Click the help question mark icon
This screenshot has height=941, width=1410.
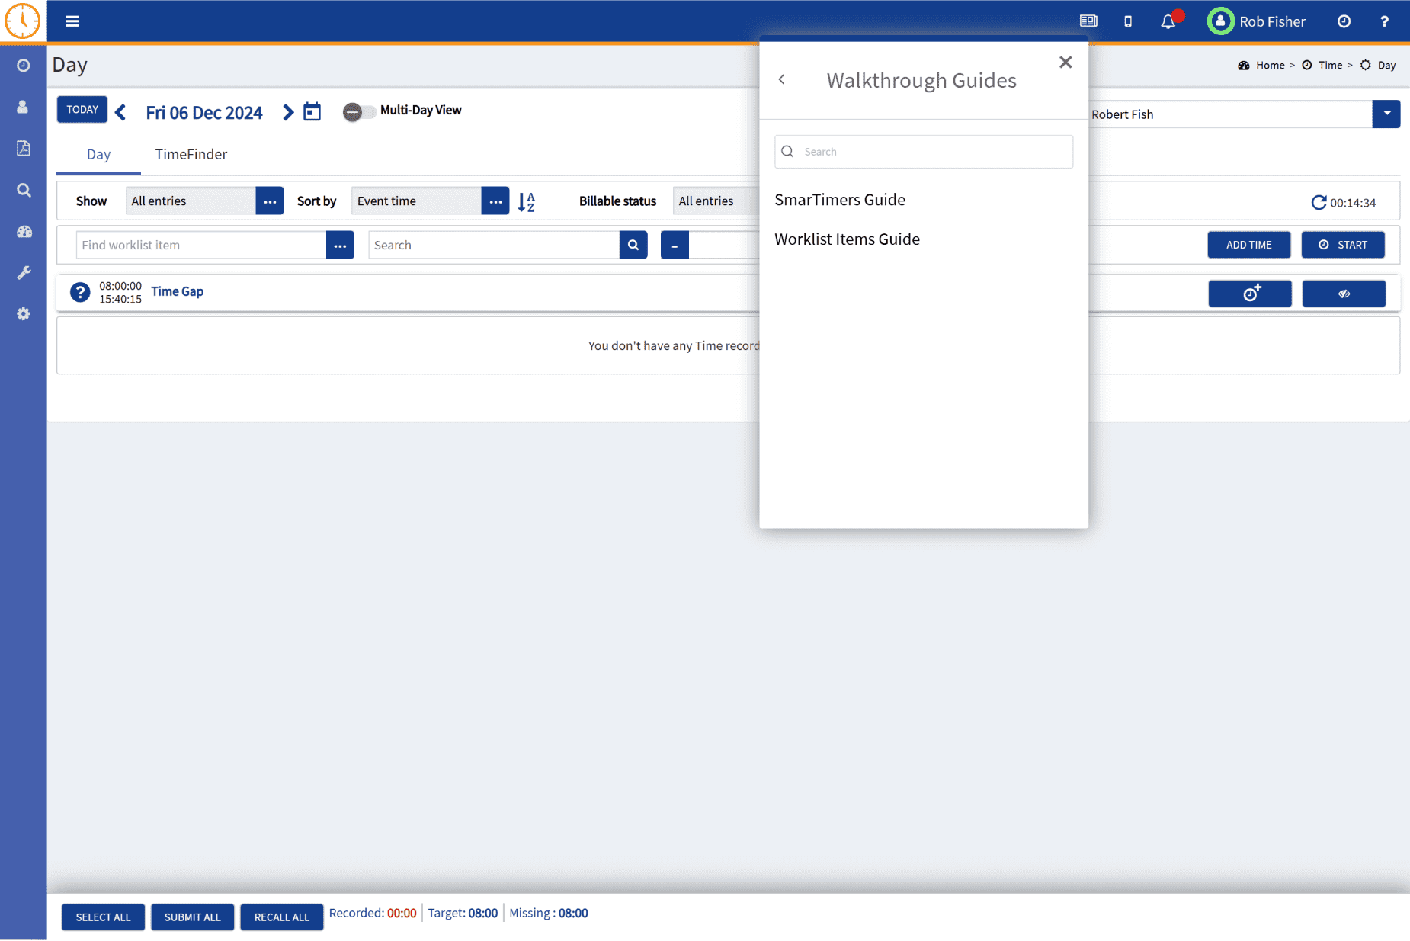coord(1384,21)
